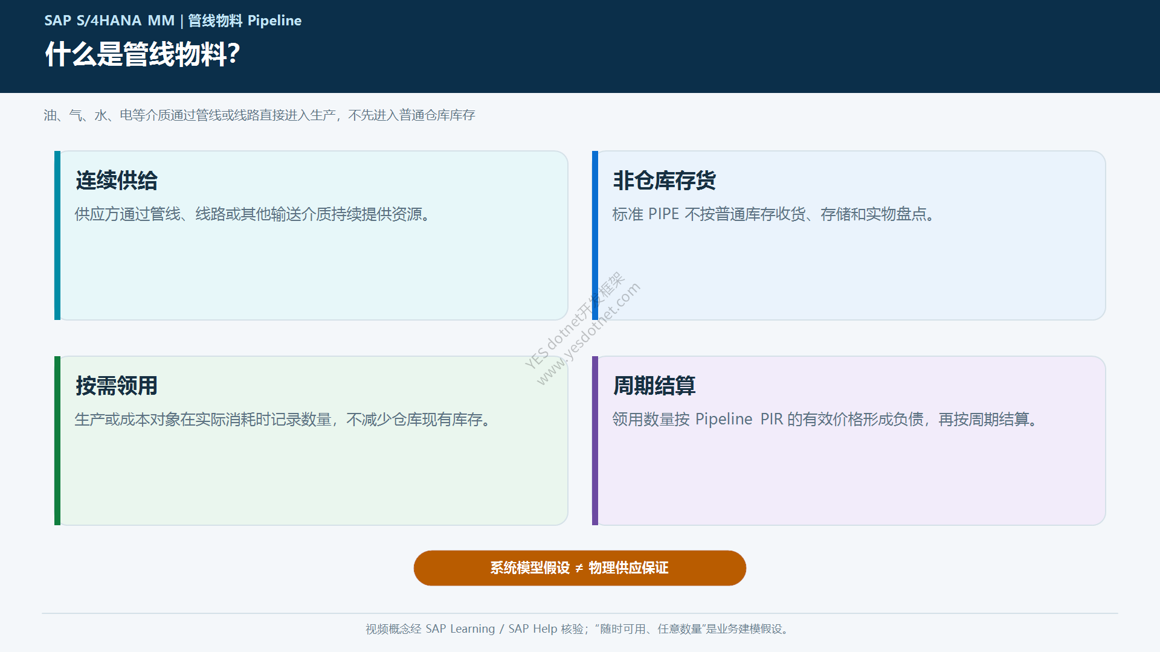Click the '周期结算' card heading
Viewport: 1160px width, 652px height.
[x=654, y=386]
